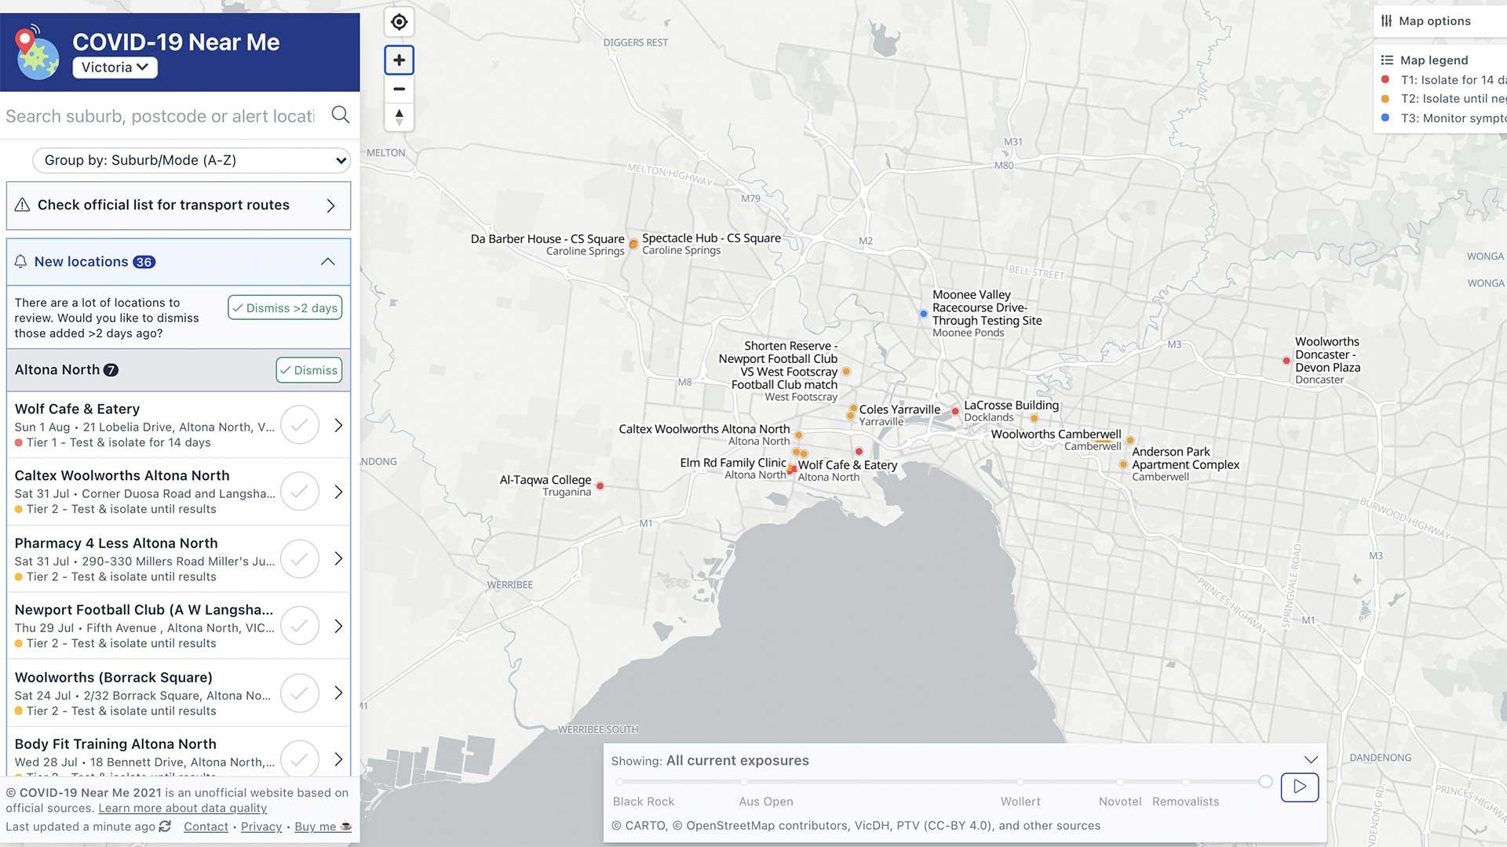Screen dimensions: 1507x847
Task: Click the Shorten Reserve orange marker
Action: coord(846,372)
